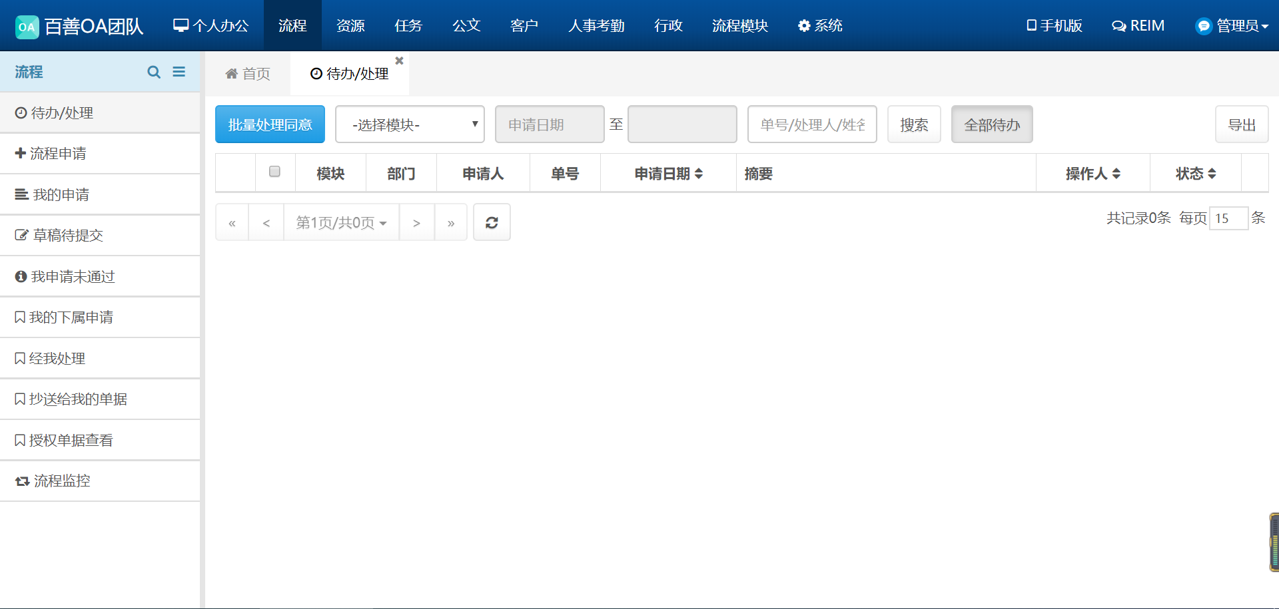This screenshot has height=609, width=1279.
Task: Sort by 操作人 column arrows
Action: pos(1116,174)
